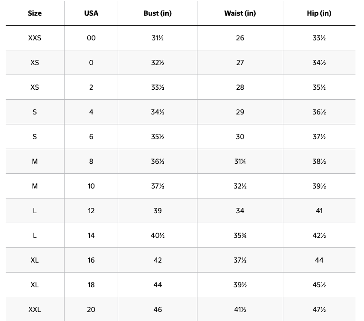Click waist value 35¾ in USA 14 row
The image size is (364, 321).
(240, 236)
